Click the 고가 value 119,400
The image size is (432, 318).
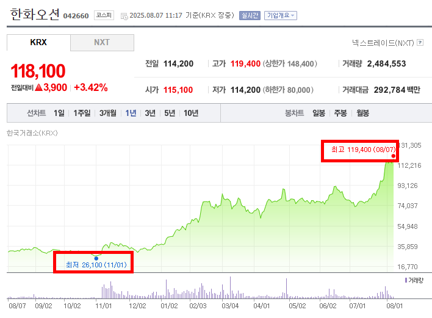[245, 63]
